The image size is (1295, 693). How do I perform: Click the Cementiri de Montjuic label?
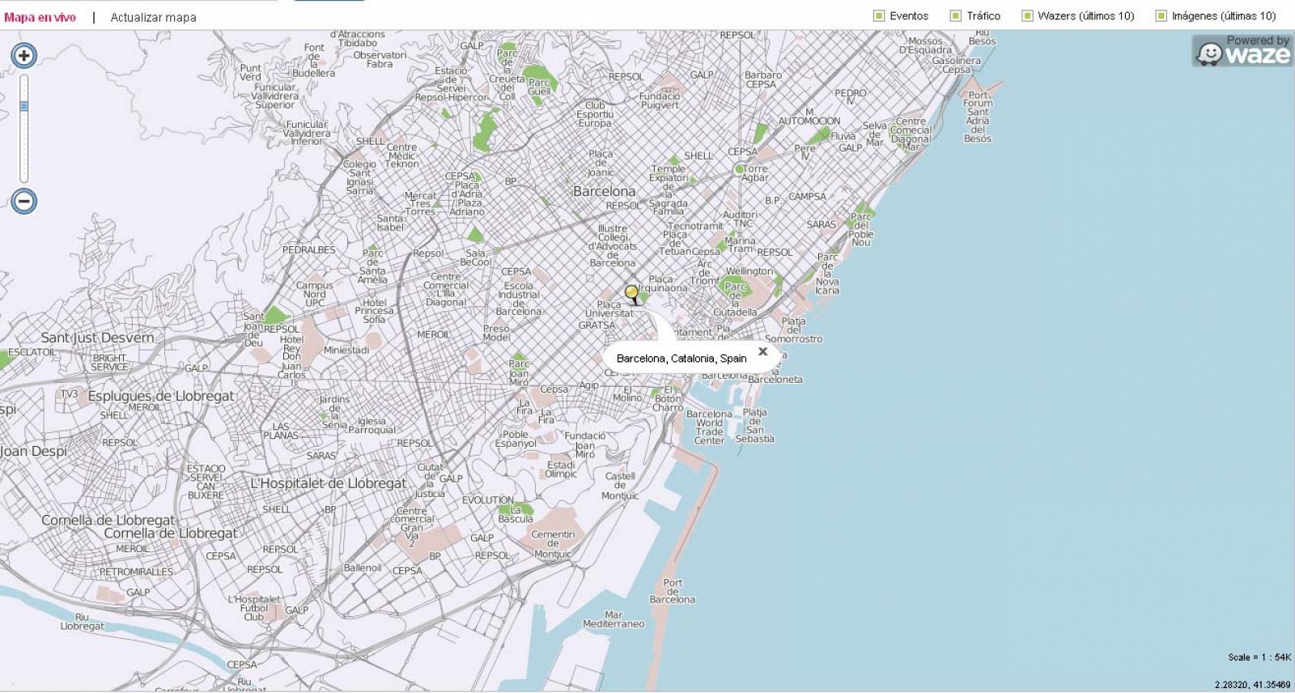tap(553, 544)
